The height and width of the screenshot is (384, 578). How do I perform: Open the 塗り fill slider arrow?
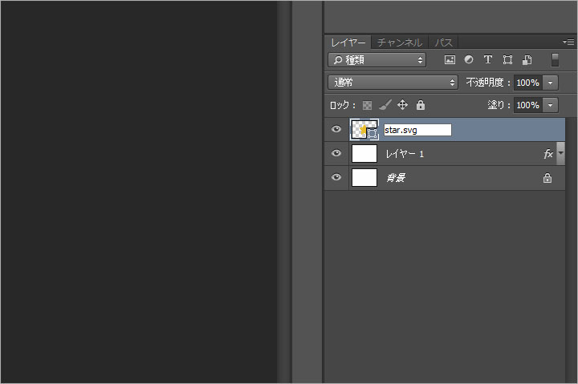tap(551, 105)
